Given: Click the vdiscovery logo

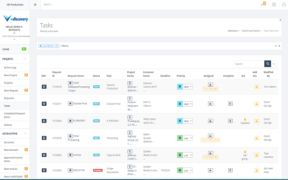Looking at the screenshot, I should 15,19.
